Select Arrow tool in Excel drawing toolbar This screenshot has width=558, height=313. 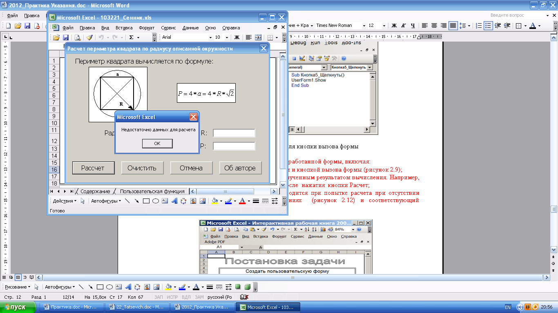click(x=137, y=201)
